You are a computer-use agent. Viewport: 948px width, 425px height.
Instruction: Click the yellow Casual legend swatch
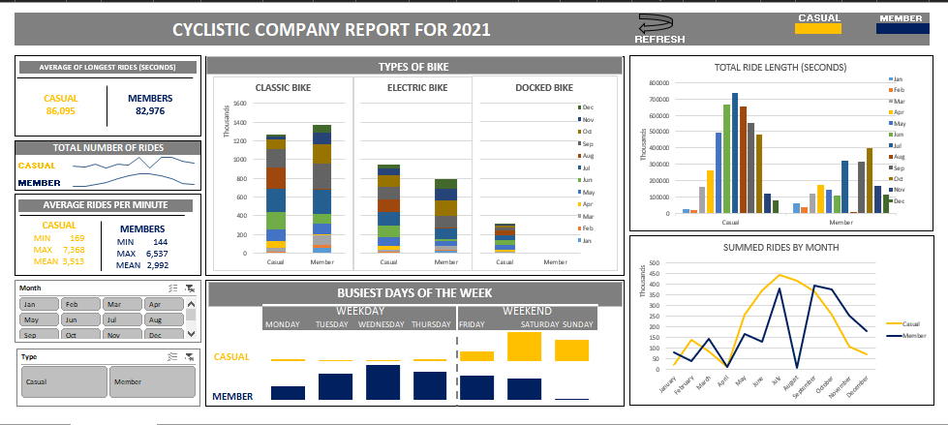click(818, 29)
